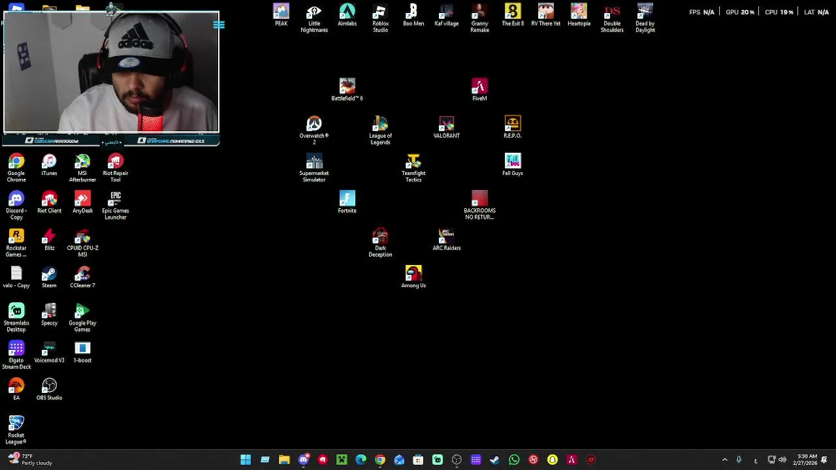Viewport: 836px width, 470px height.
Task: Select the iTunes desktop icon
Action: [49, 164]
